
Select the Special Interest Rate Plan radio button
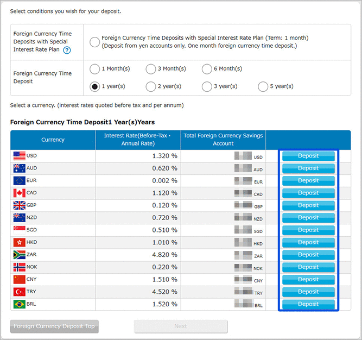(95, 42)
